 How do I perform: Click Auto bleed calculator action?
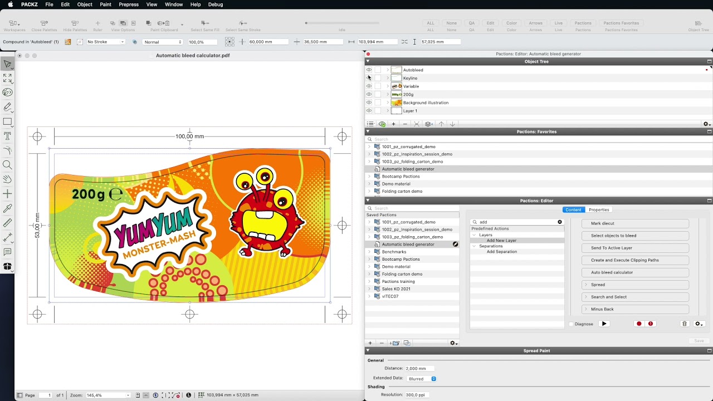(635, 272)
